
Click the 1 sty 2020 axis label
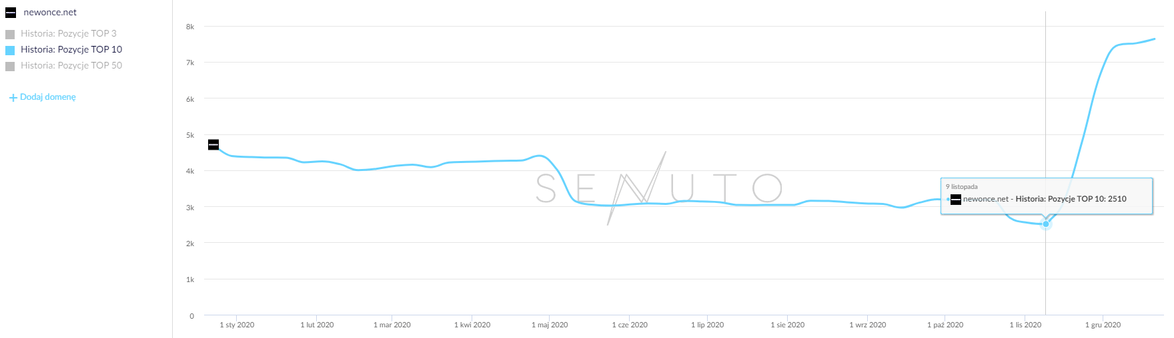[x=237, y=325]
